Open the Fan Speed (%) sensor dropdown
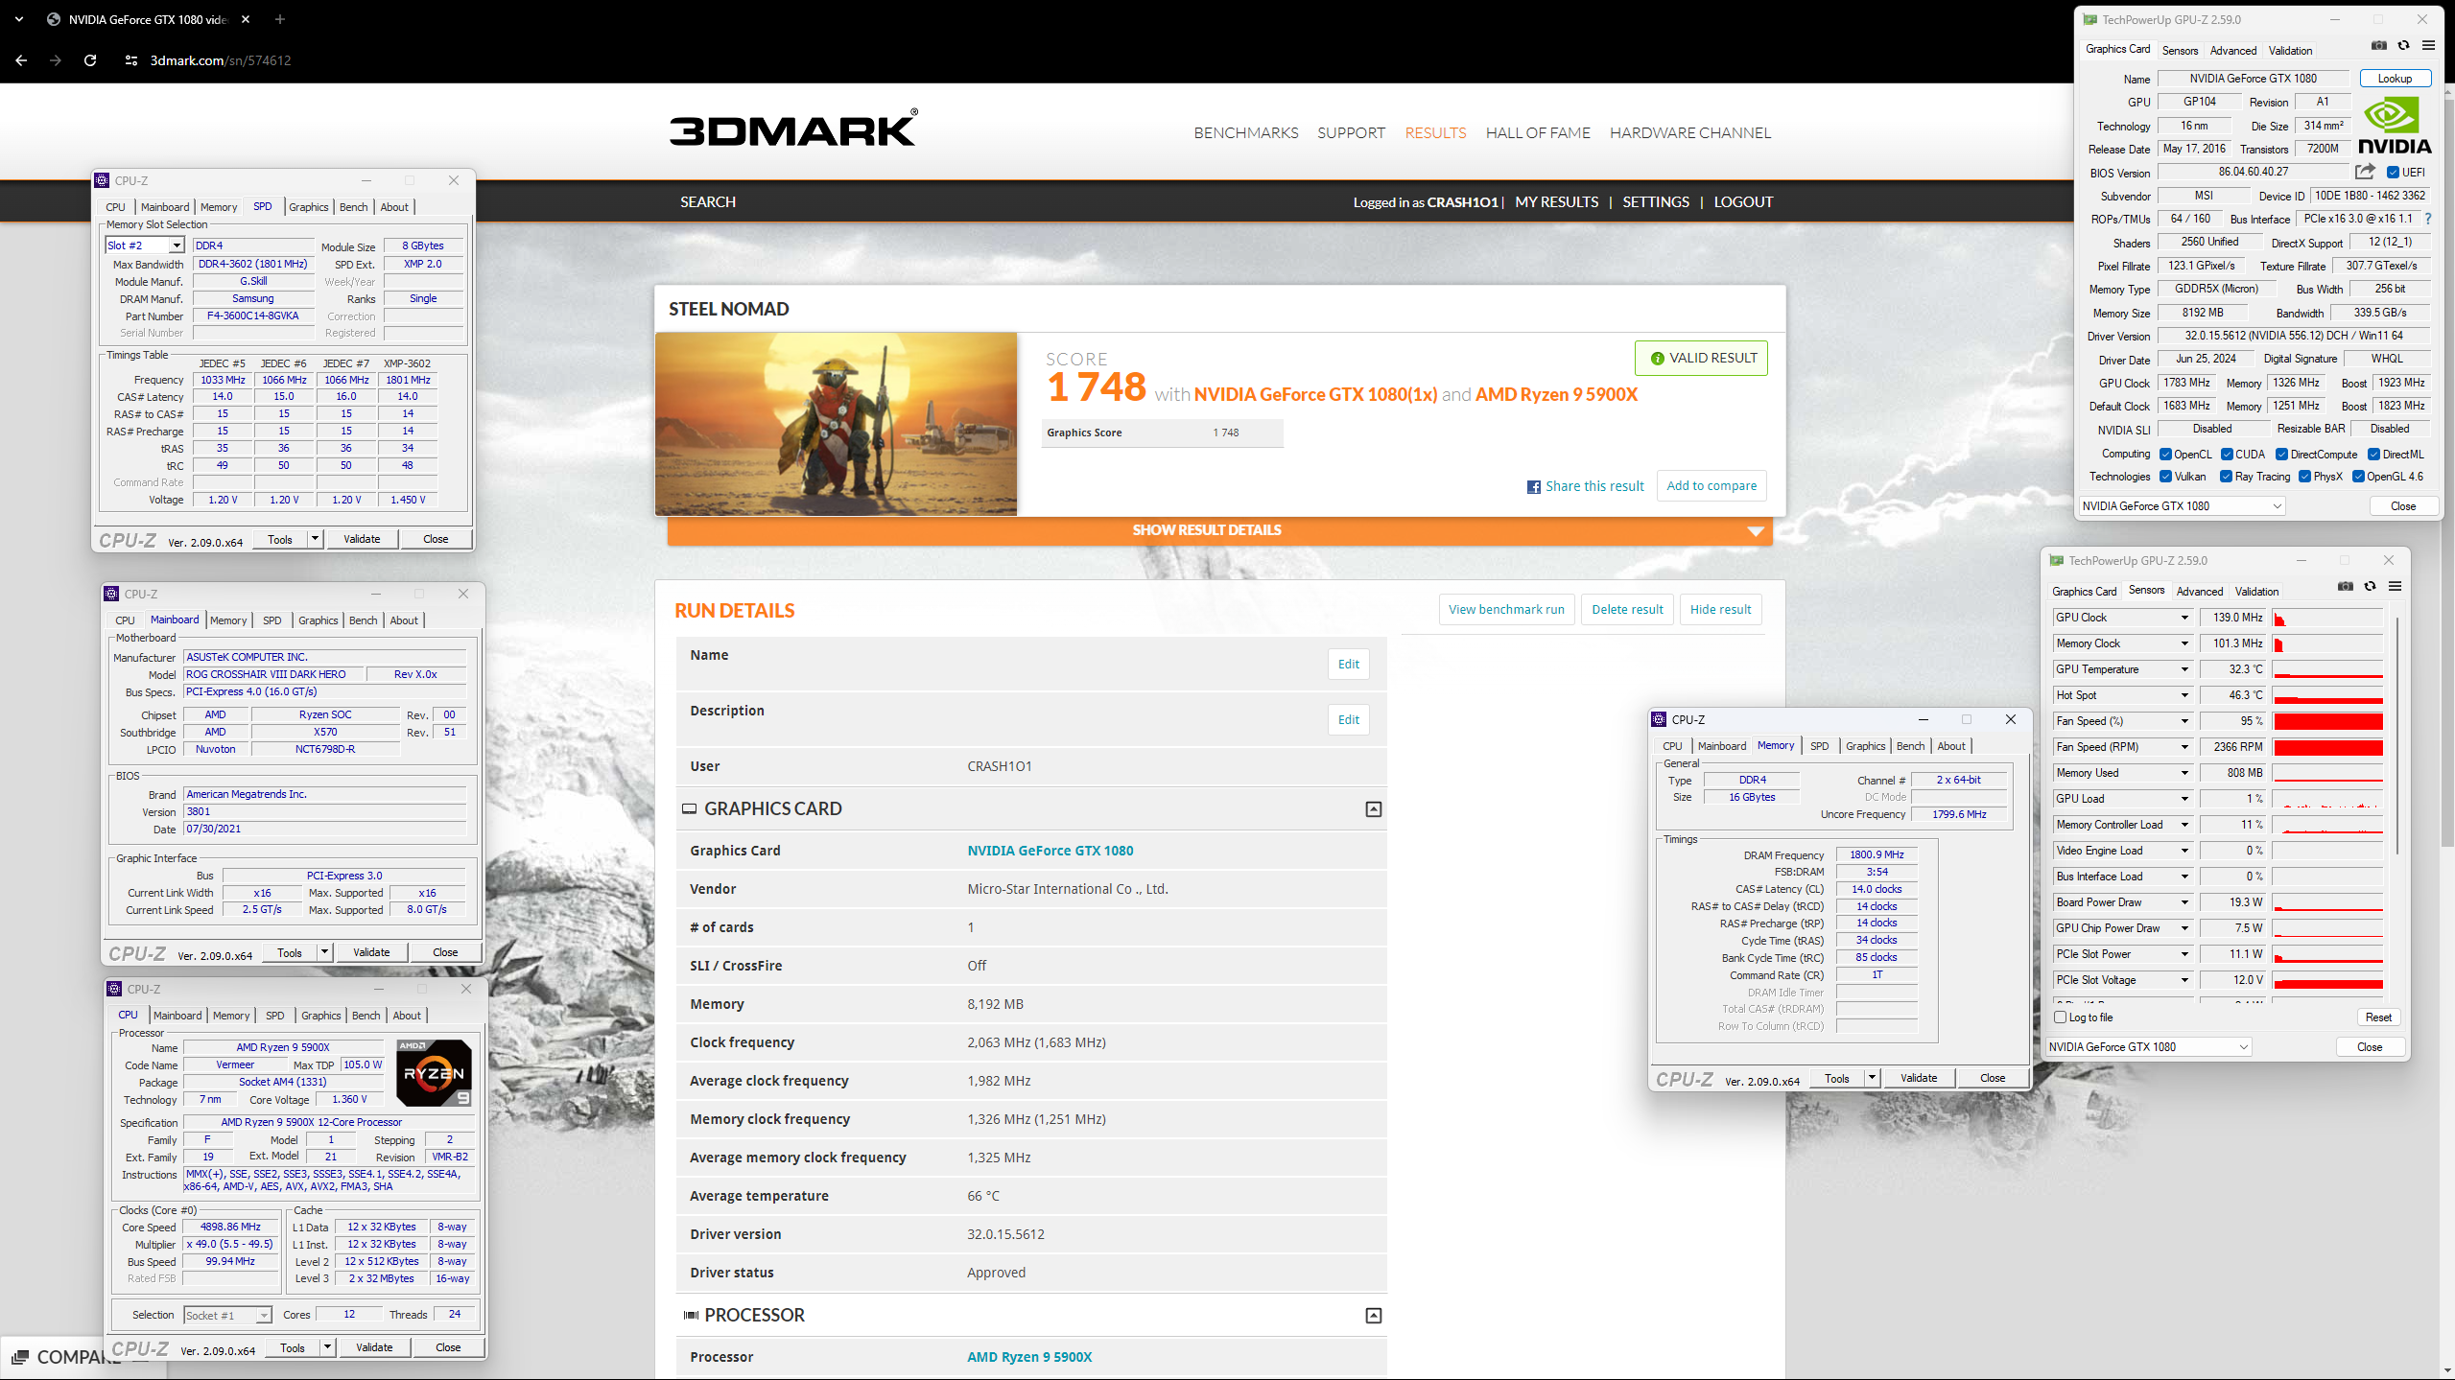Image resolution: width=2455 pixels, height=1380 pixels. (2185, 721)
